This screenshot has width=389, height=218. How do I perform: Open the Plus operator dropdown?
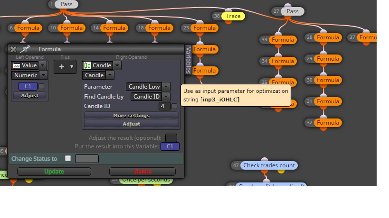coord(65,66)
